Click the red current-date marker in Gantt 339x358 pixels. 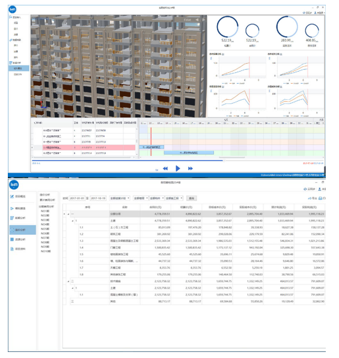click(x=151, y=141)
